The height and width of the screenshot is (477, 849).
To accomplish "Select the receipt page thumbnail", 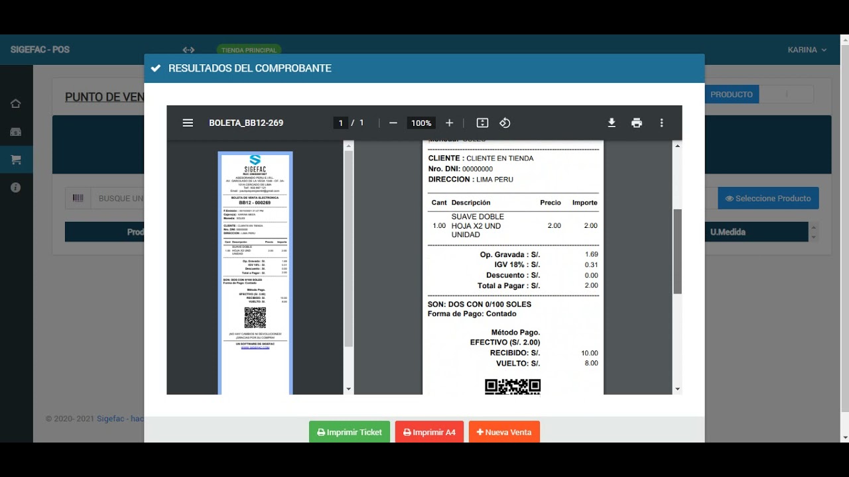I will [255, 273].
